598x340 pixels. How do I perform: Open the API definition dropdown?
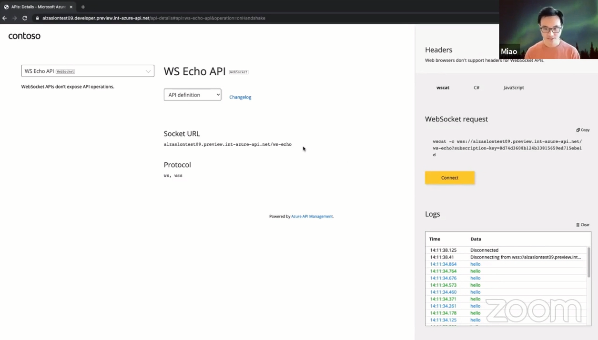pos(193,95)
